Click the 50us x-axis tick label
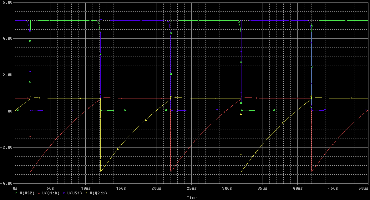Screen dimensions: 370x200 click(x=364, y=188)
